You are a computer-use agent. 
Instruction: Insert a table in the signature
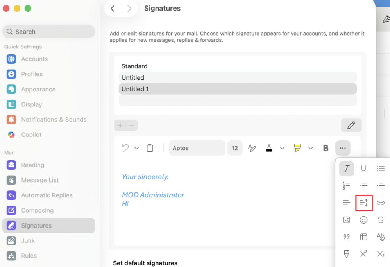364,237
